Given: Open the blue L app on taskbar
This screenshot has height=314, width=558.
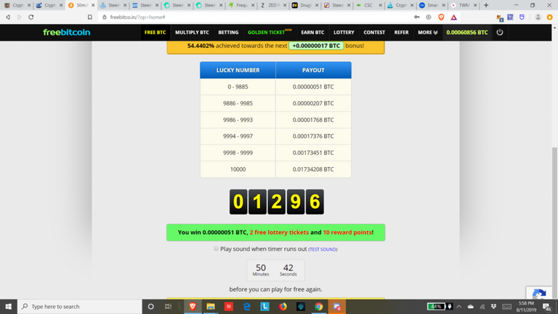Looking at the screenshot, I should [264, 307].
